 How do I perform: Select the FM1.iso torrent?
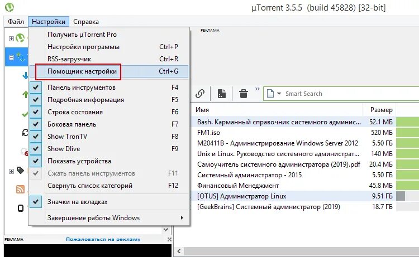208,133
